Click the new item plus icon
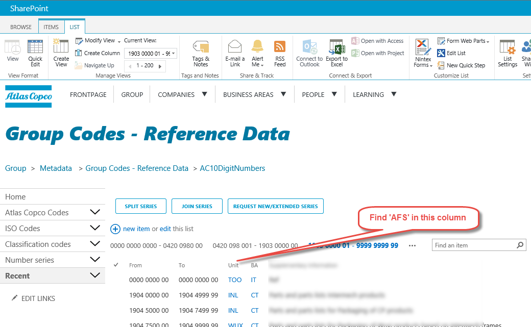Image resolution: width=531 pixels, height=327 pixels. 115,229
